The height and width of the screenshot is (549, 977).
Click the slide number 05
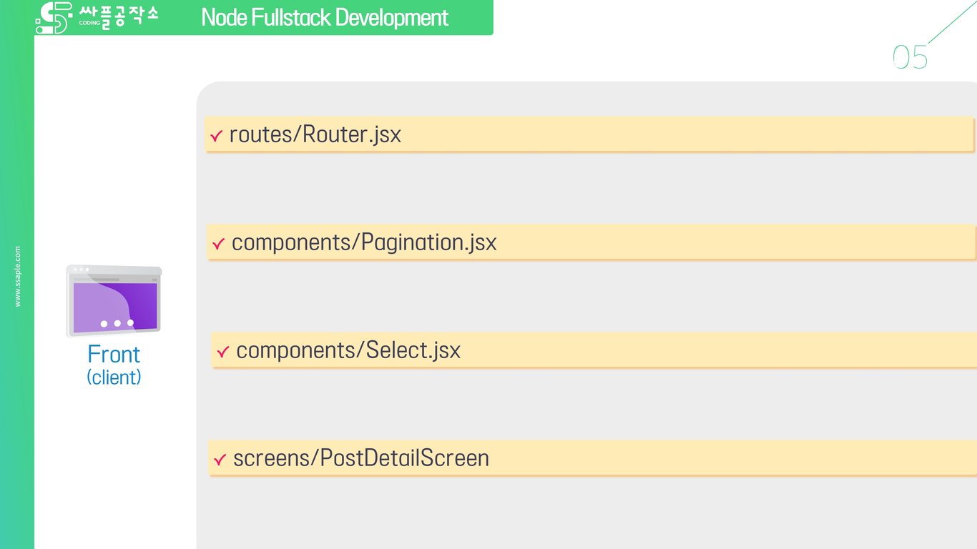910,57
